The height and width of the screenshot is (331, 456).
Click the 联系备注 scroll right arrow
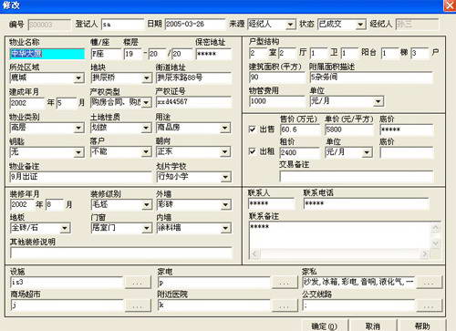(x=425, y=253)
